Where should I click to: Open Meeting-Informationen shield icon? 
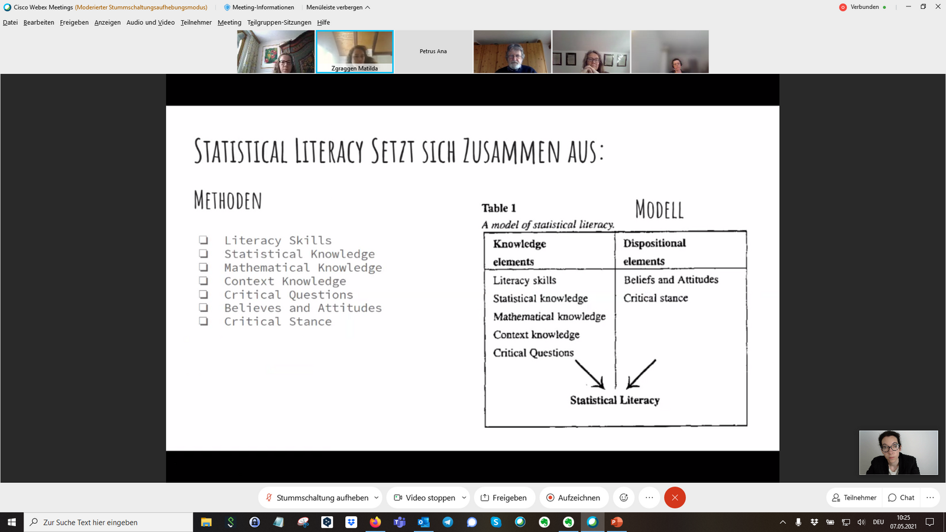click(x=227, y=8)
